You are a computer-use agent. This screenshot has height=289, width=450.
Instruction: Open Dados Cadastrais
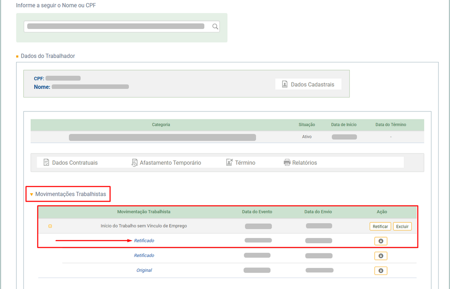(308, 84)
